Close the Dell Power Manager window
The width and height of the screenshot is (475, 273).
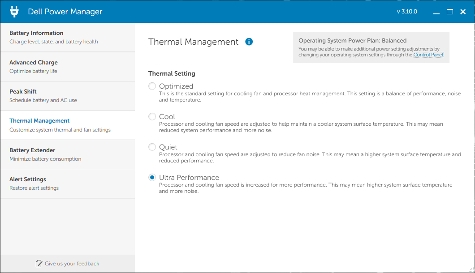(x=463, y=12)
